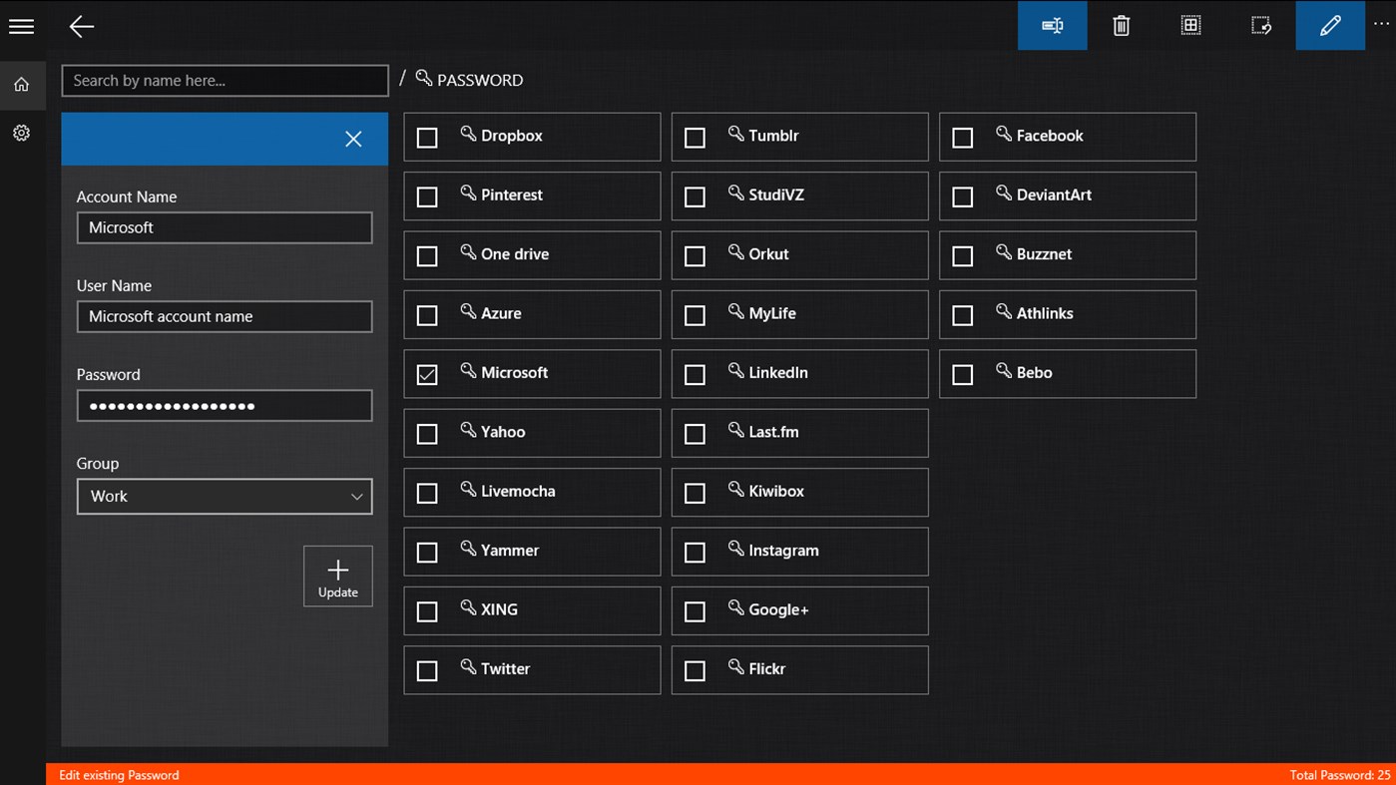Select the Instagram password entry
The width and height of the screenshot is (1396, 785).
[695, 552]
